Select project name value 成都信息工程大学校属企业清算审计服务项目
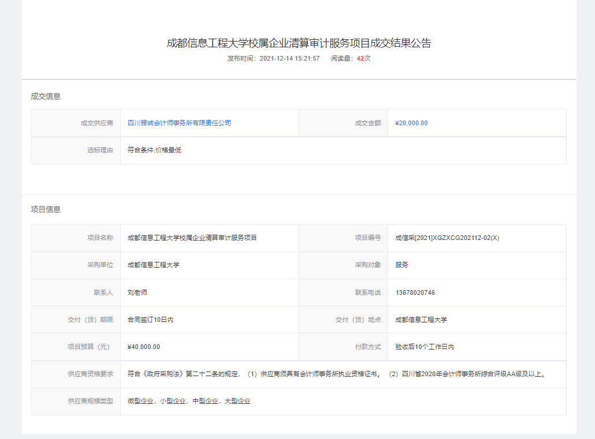The image size is (595, 439). point(192,238)
